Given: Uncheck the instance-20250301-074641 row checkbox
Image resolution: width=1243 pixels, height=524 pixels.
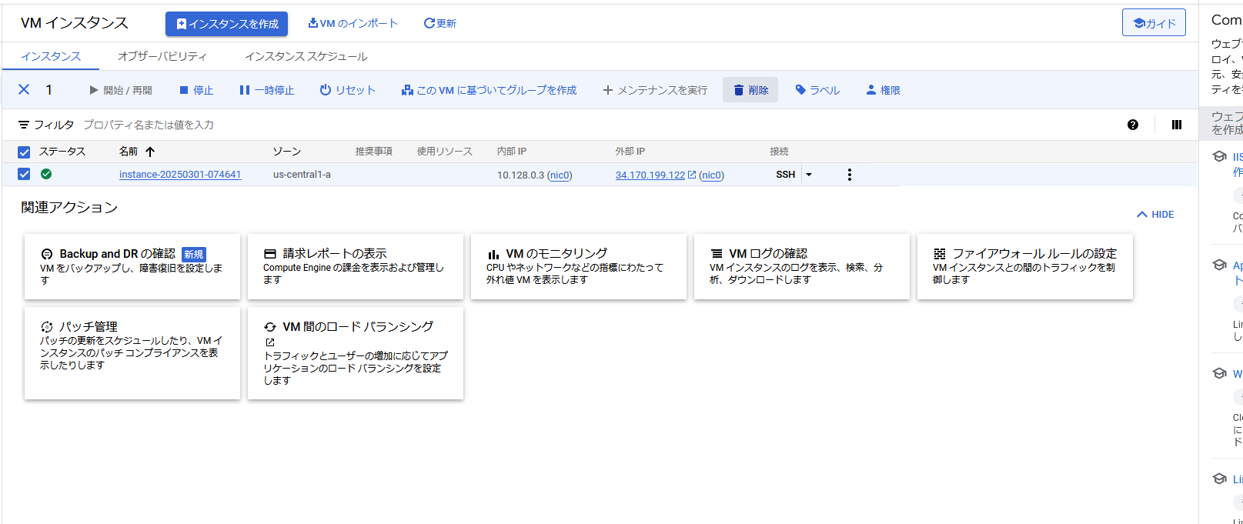Looking at the screenshot, I should click(24, 175).
